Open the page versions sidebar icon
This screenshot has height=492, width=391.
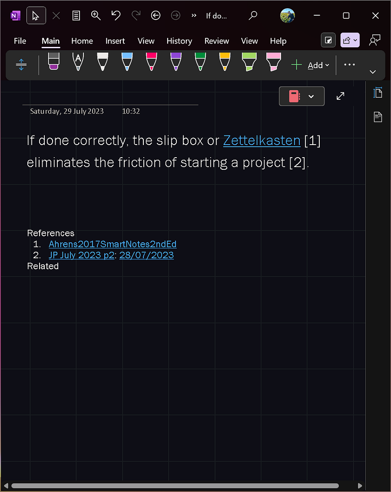pos(378,93)
